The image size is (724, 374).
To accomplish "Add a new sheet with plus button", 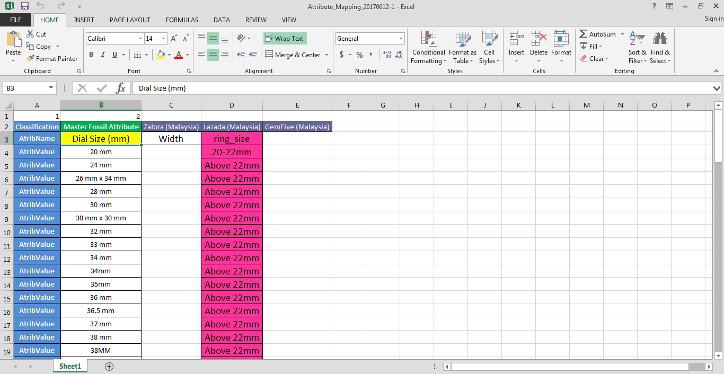I will click(x=109, y=366).
